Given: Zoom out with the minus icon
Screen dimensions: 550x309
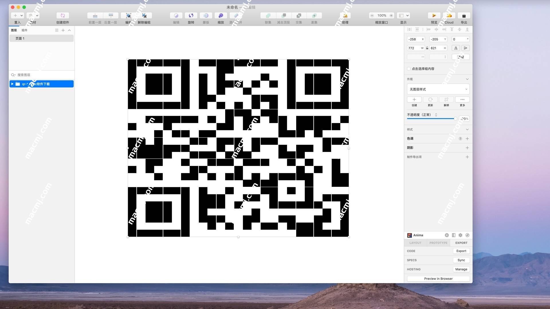Looking at the screenshot, I should click(372, 15).
